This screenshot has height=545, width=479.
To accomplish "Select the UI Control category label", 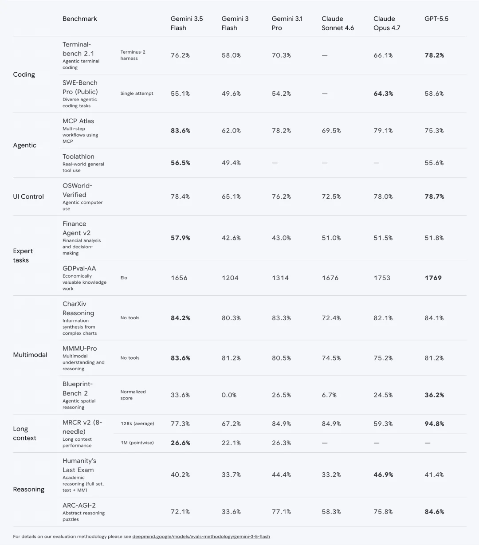I will click(28, 196).
